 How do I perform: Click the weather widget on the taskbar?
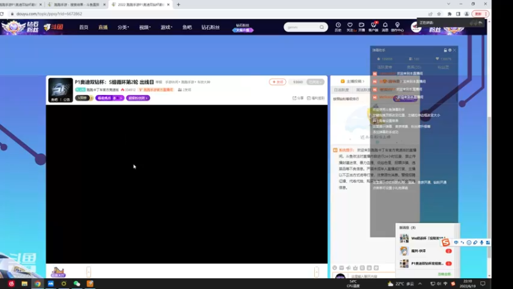(401, 284)
